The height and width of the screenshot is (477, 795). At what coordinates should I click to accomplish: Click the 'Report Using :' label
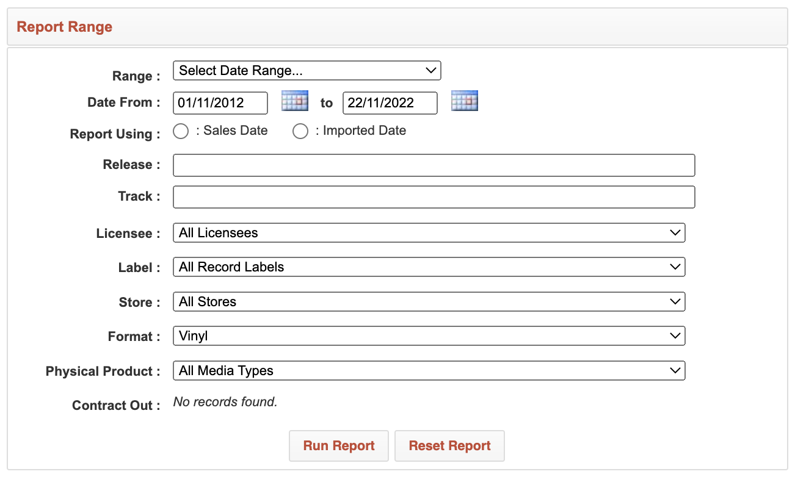click(x=115, y=134)
